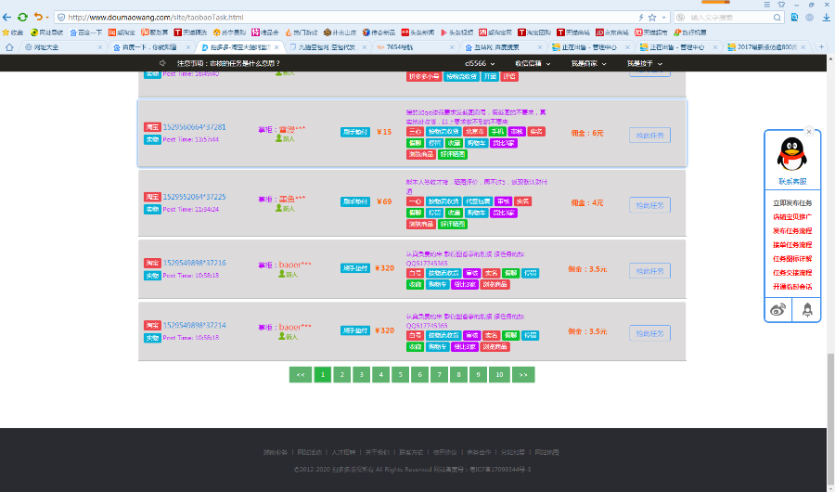Click the search magnifier icon in browser
The image size is (835, 492).
(776, 17)
